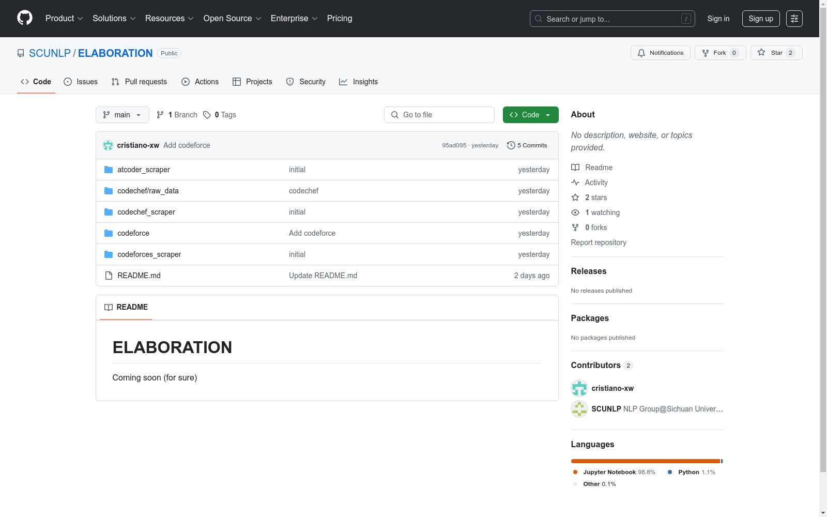The image size is (827, 517).
Task: Switch to the Security tab
Action: (x=306, y=82)
